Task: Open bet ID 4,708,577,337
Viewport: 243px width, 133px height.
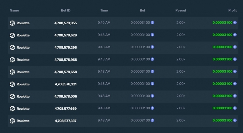Action: [x=66, y=121]
